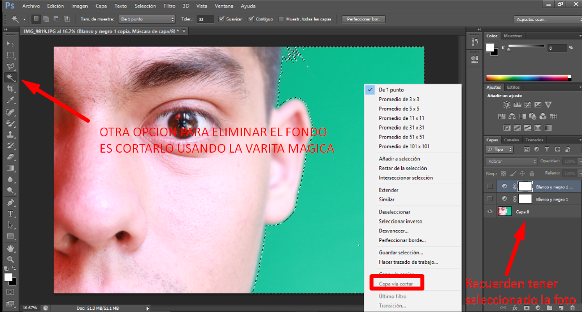
Task: Open the Selección menu
Action: point(145,6)
